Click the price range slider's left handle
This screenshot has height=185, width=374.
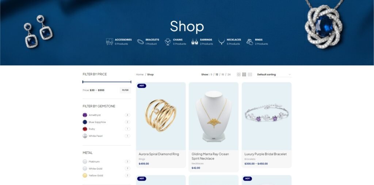[83, 82]
